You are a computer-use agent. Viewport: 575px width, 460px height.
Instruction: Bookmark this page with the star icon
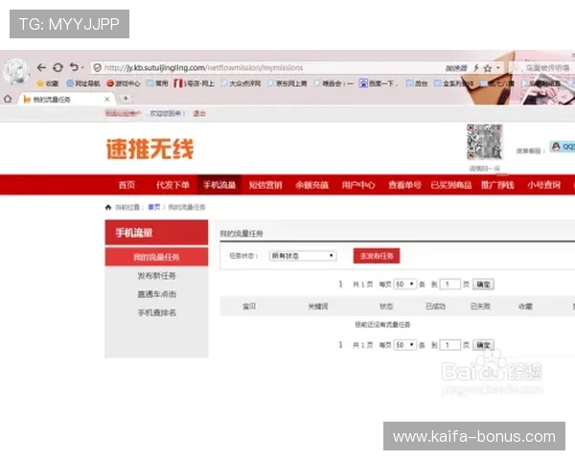point(488,68)
